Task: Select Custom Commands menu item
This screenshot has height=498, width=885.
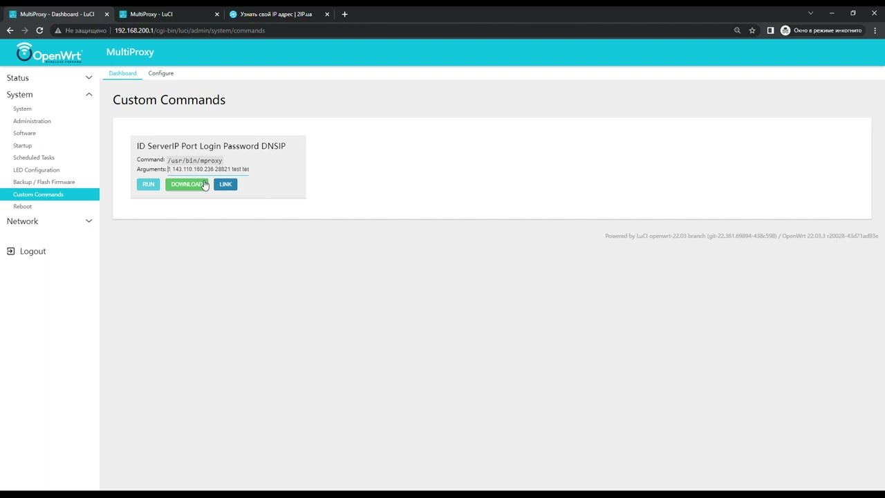Action: click(x=50, y=194)
